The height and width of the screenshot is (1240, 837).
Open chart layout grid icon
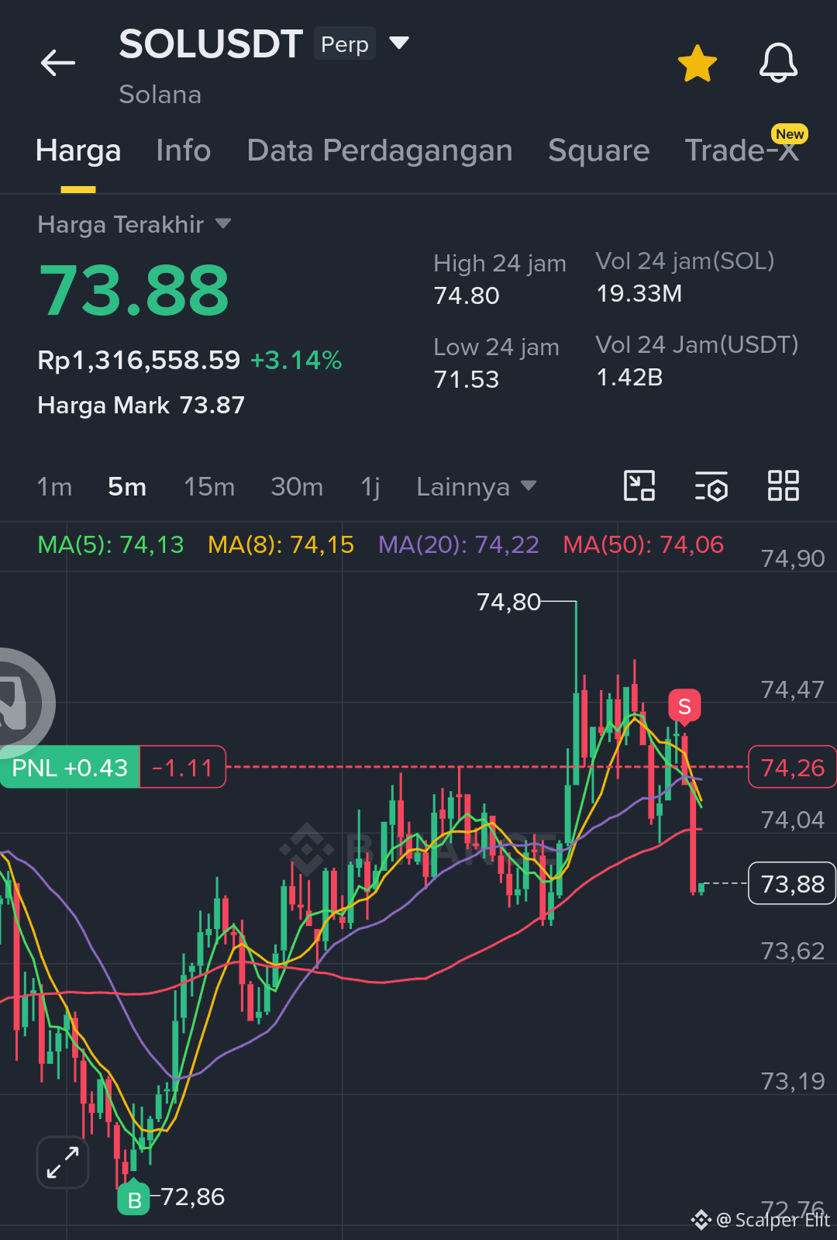783,486
